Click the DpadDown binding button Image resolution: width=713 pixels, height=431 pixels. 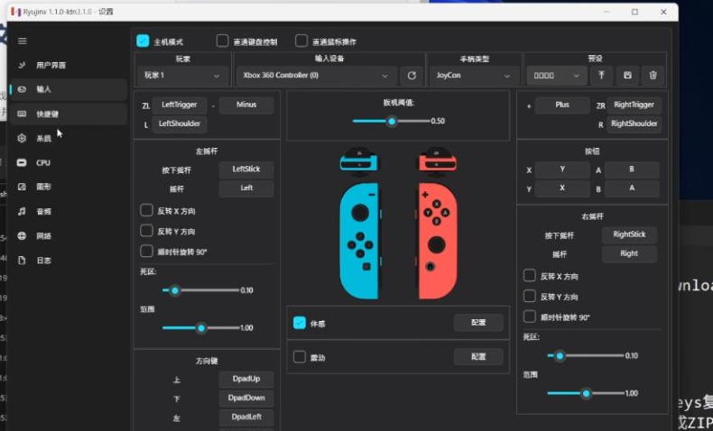(246, 399)
